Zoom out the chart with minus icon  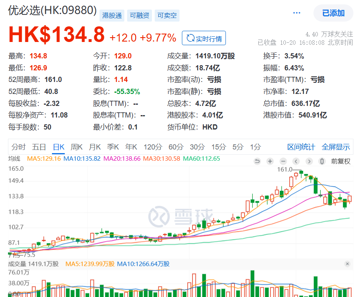[x=283, y=161]
